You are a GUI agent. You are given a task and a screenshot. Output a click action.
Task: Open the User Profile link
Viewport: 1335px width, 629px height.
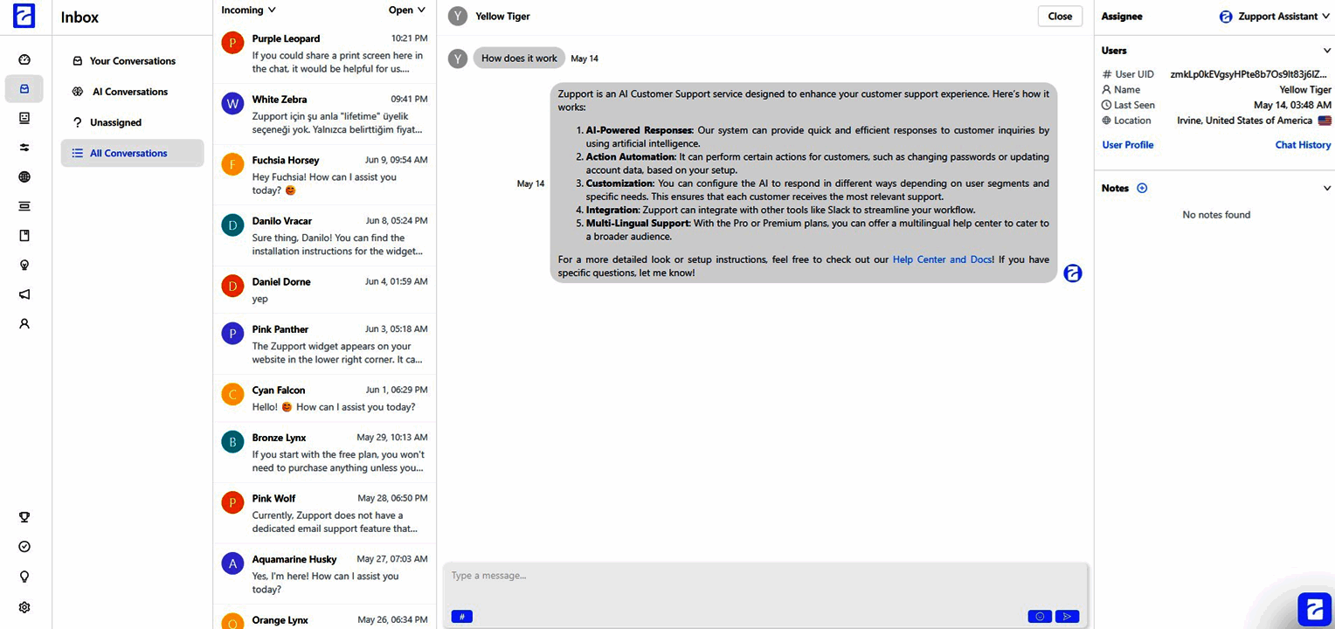(x=1128, y=145)
